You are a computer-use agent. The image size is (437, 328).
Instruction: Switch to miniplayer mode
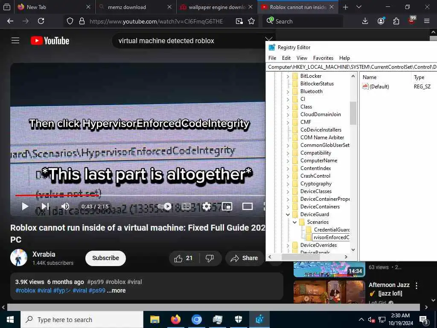pos(227,206)
